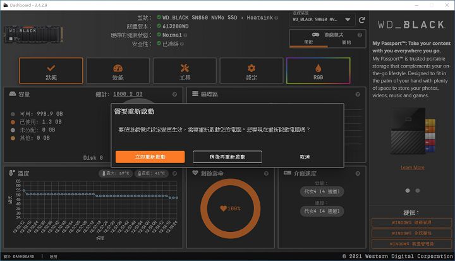The image size is (455, 261).
Task: Open the WINDOWS 系統屬性 shortcut
Action: [x=411, y=233]
